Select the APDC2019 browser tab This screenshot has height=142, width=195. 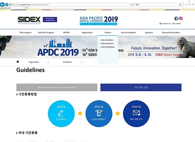point(12,8)
